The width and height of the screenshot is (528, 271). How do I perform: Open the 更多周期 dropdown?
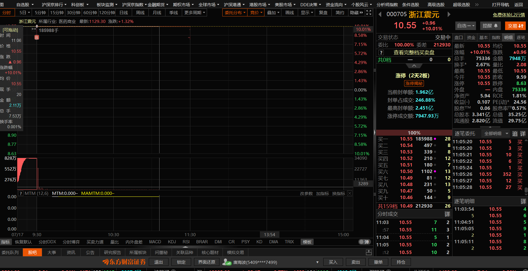(x=195, y=12)
